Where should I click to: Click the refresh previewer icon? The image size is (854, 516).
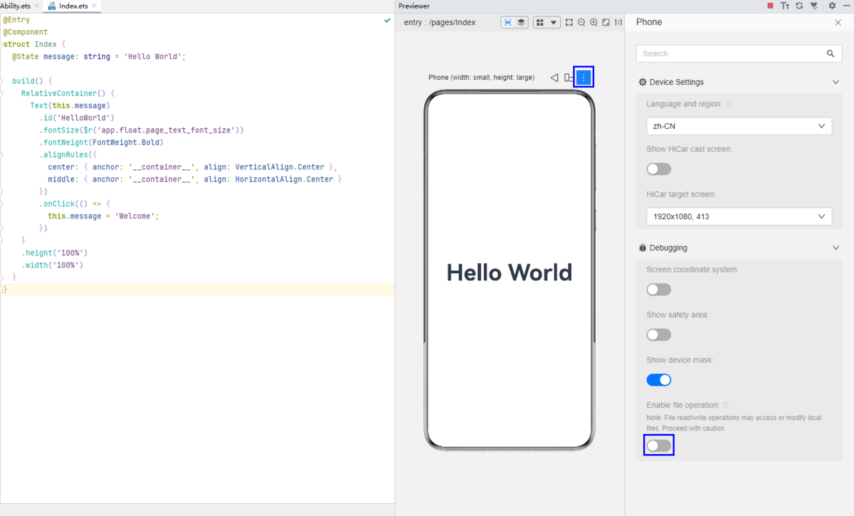799,6
